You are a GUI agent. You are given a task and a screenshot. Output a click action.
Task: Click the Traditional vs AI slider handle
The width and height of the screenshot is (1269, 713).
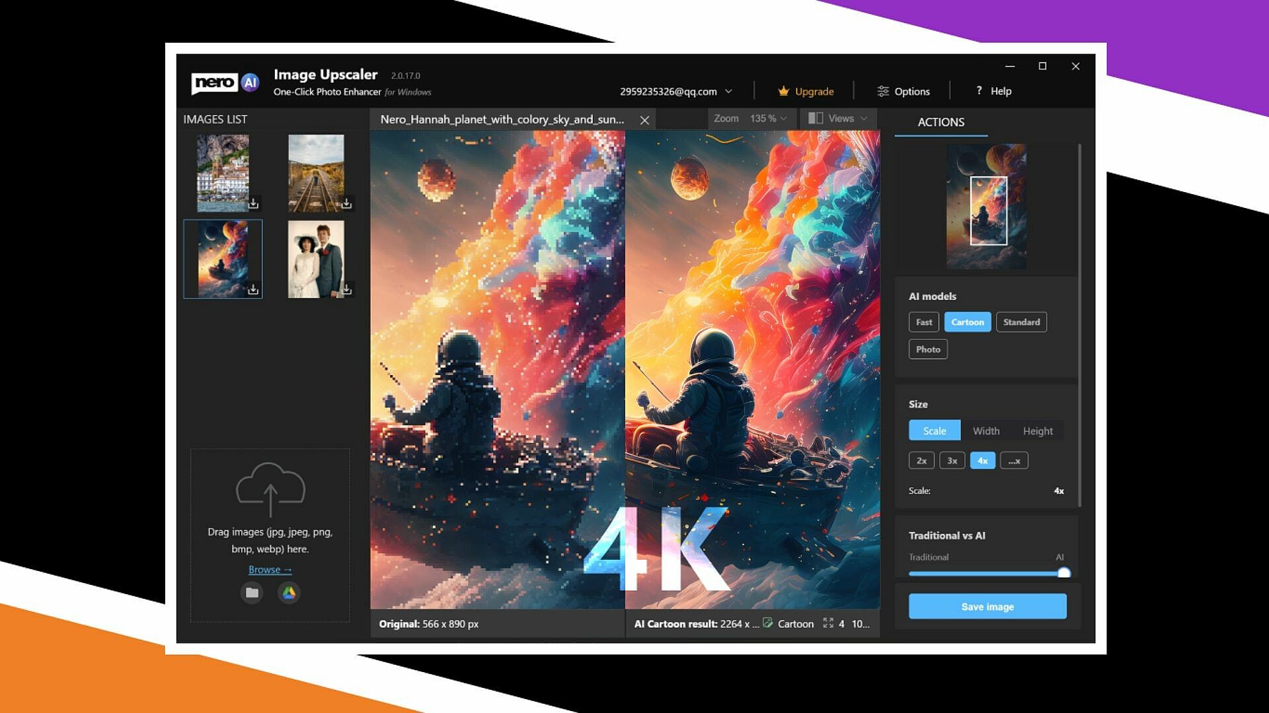1063,573
